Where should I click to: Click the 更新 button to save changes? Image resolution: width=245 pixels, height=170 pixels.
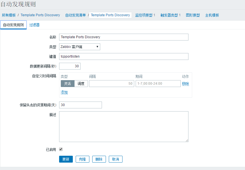pos(66,159)
